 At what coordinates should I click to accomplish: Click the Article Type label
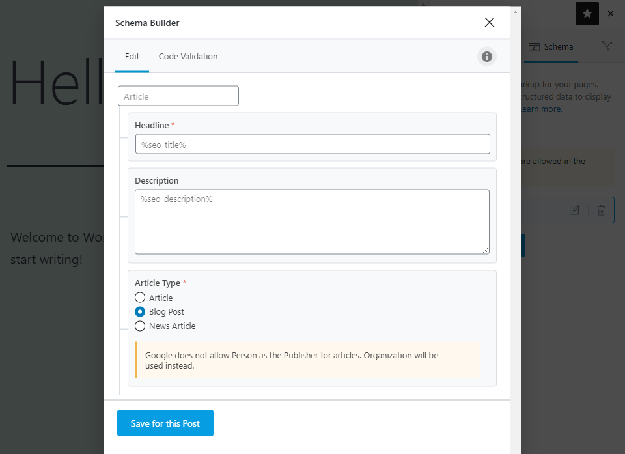[158, 283]
